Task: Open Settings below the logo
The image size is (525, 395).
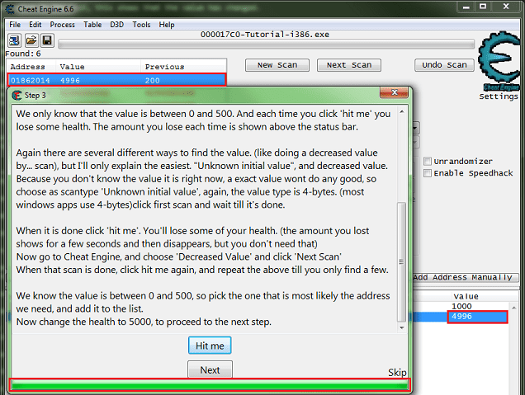Action: coord(499,96)
